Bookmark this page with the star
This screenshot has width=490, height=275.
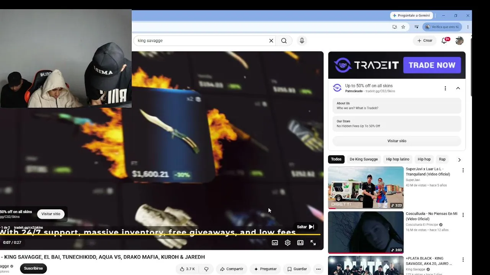(403, 27)
